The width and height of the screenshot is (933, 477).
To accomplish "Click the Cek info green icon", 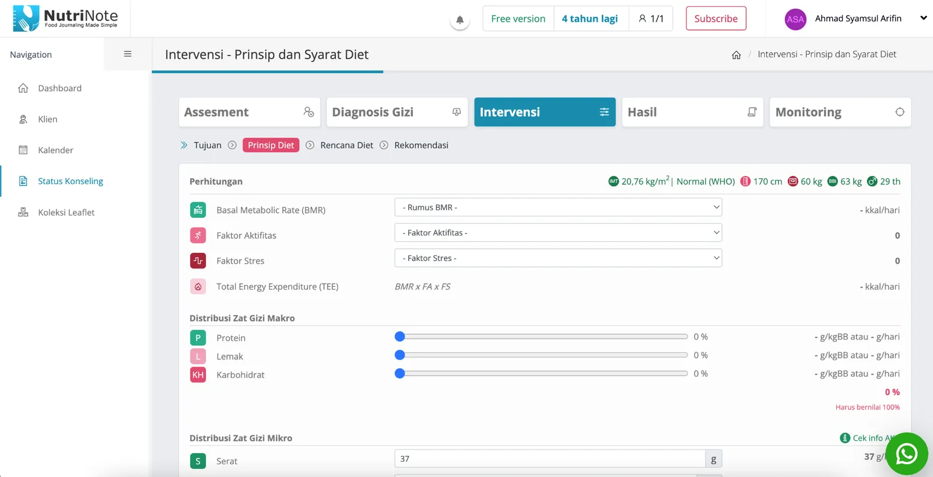I will point(845,438).
